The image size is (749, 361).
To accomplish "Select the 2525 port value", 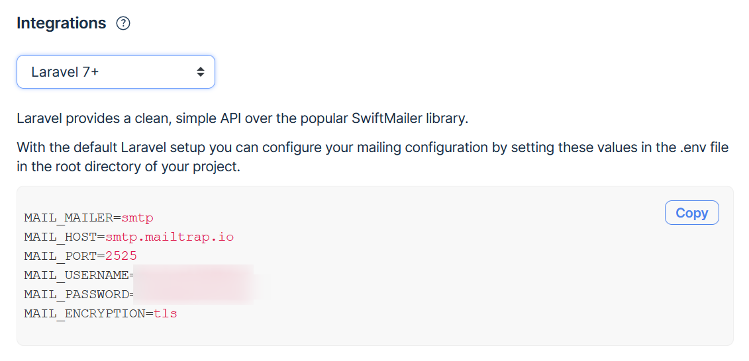I will [x=121, y=256].
